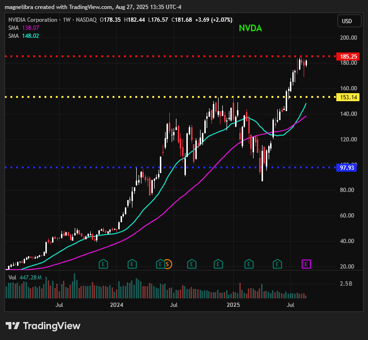Click the green NVDA text annotation
The width and height of the screenshot is (368, 340).
point(250,28)
